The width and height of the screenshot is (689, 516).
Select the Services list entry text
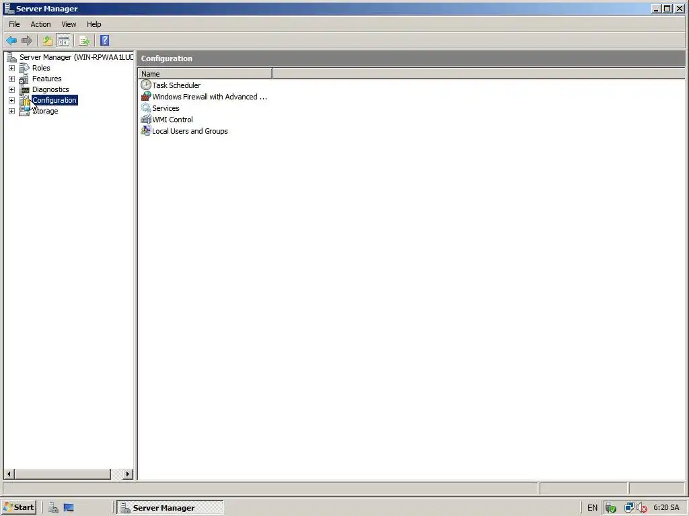pos(166,108)
